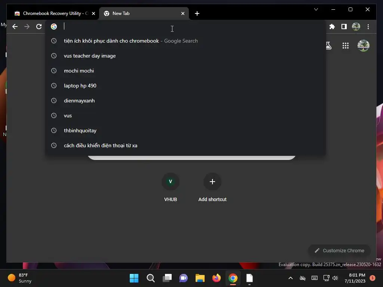Open the network status tray icon
Viewport: 383px width, 287px height.
pyautogui.click(x=326, y=278)
